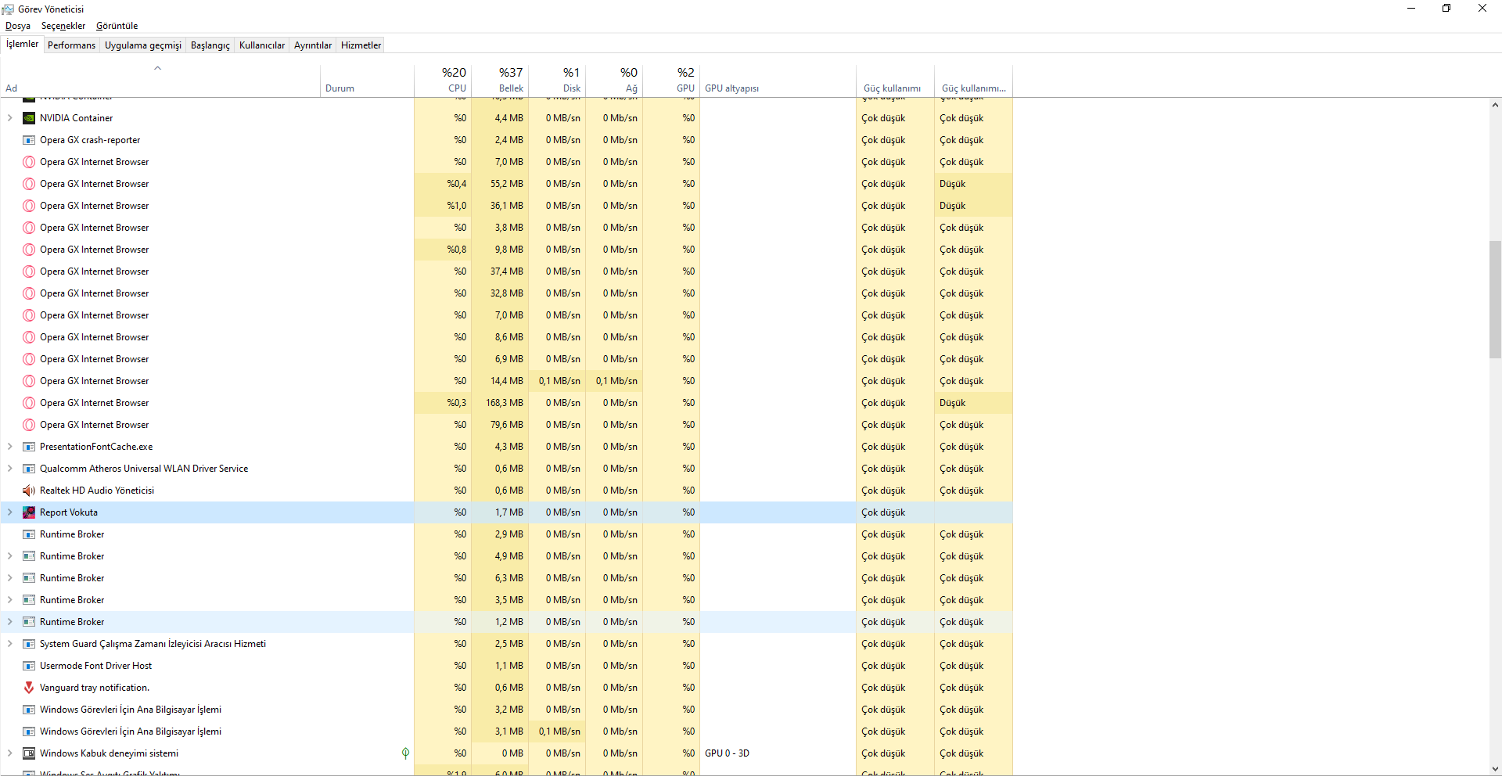The height and width of the screenshot is (780, 1502).
Task: Switch to the Uygulama geçmişi tab
Action: coord(143,45)
